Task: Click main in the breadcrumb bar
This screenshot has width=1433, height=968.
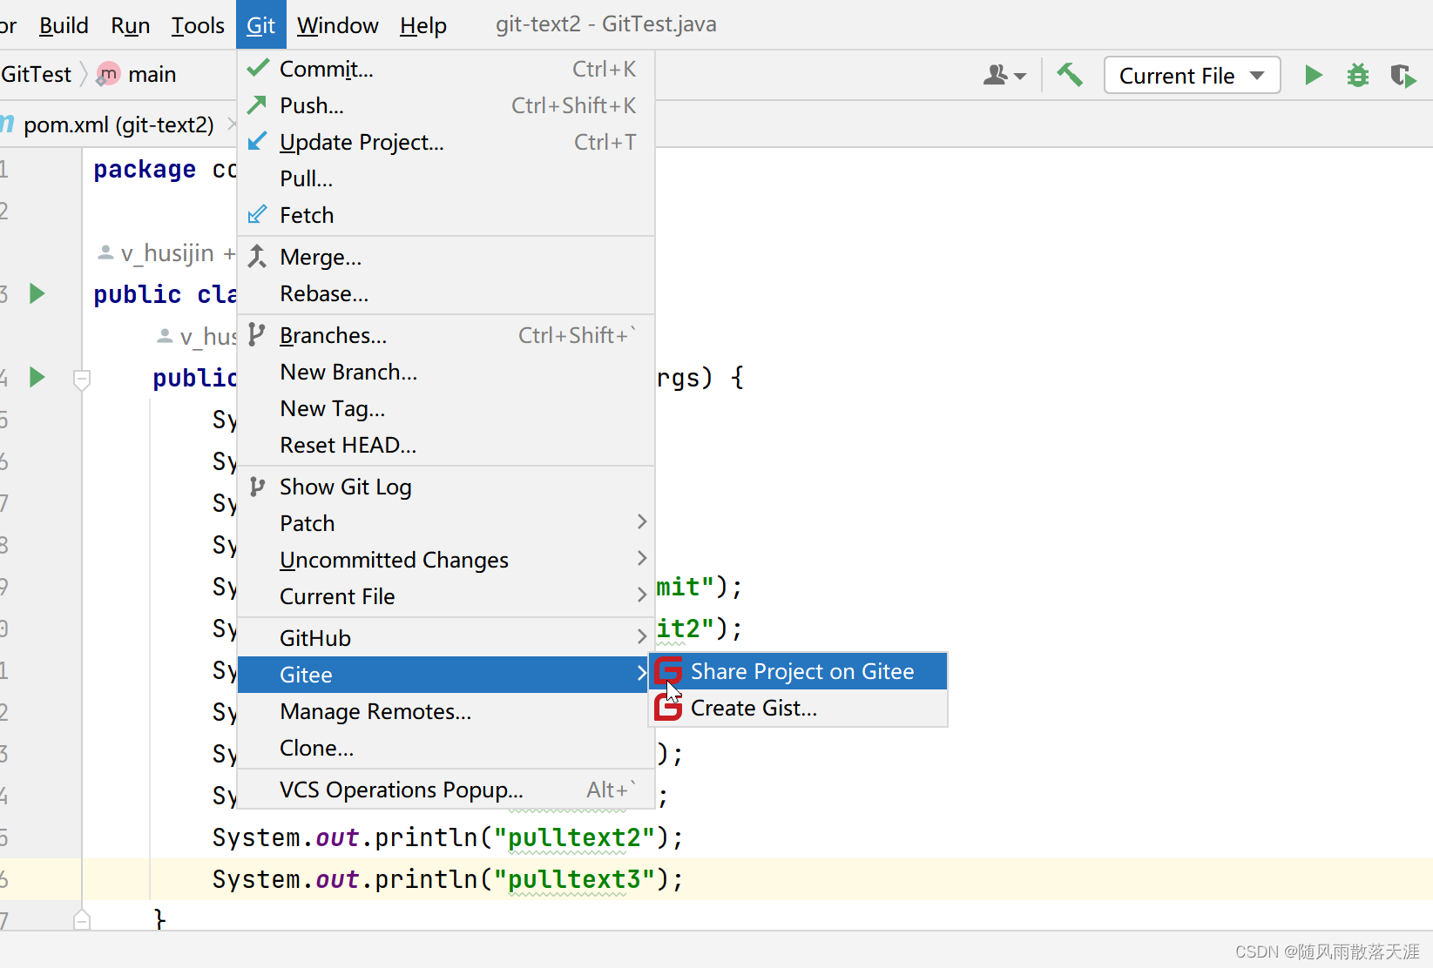Action: [152, 74]
